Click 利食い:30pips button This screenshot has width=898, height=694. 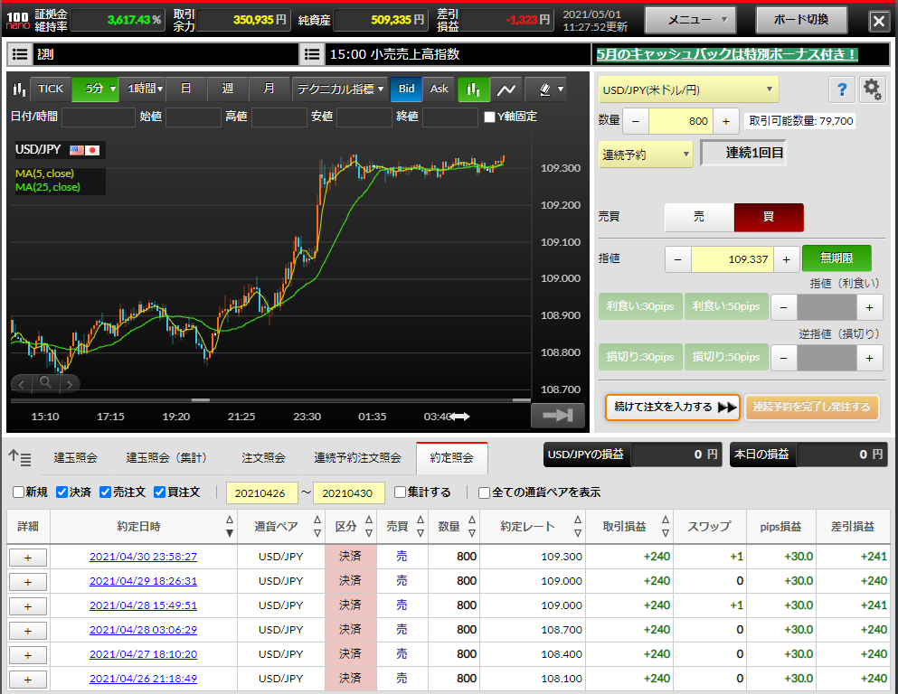(640, 306)
